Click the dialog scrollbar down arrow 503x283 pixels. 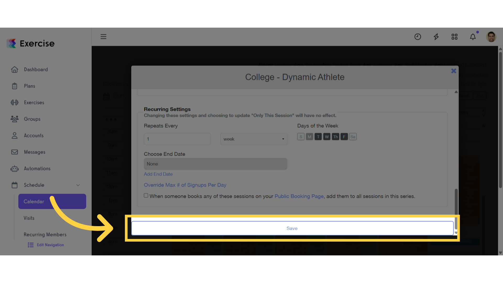click(456, 233)
